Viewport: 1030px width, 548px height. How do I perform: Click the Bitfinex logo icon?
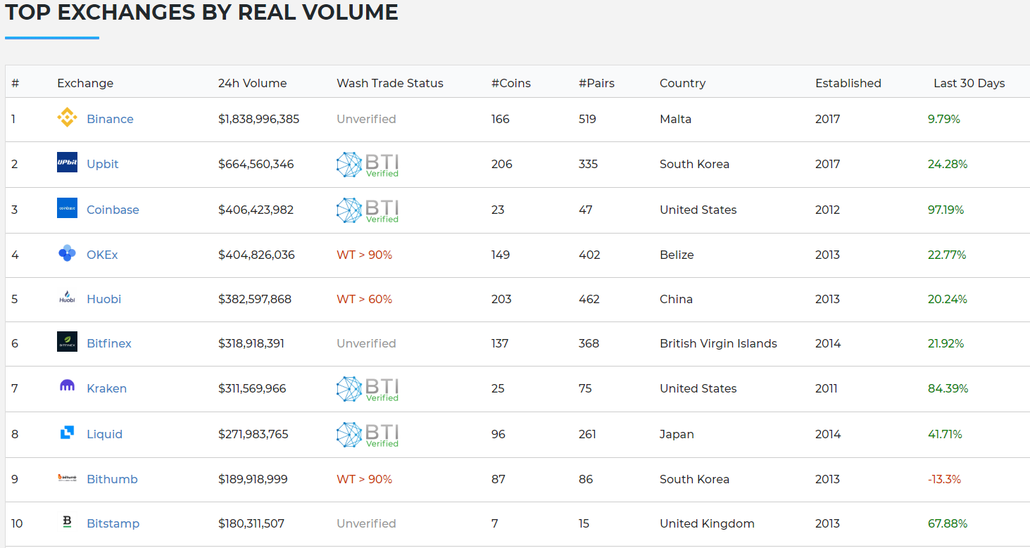click(67, 343)
